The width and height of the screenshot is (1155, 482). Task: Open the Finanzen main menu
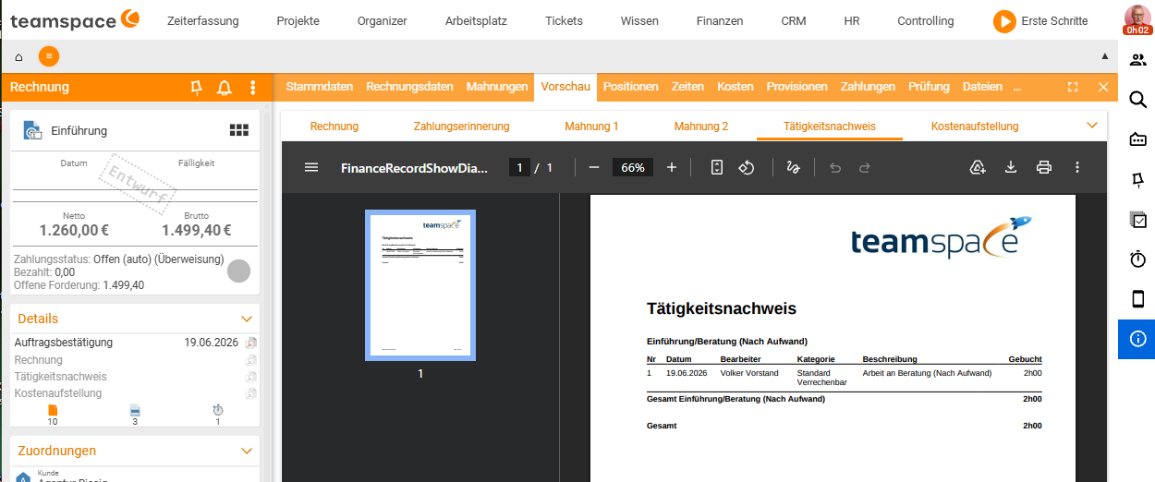tap(720, 20)
